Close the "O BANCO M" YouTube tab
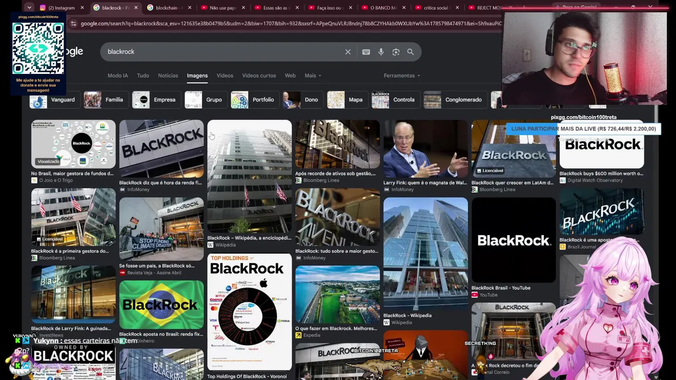The width and height of the screenshot is (676, 380). (403, 8)
